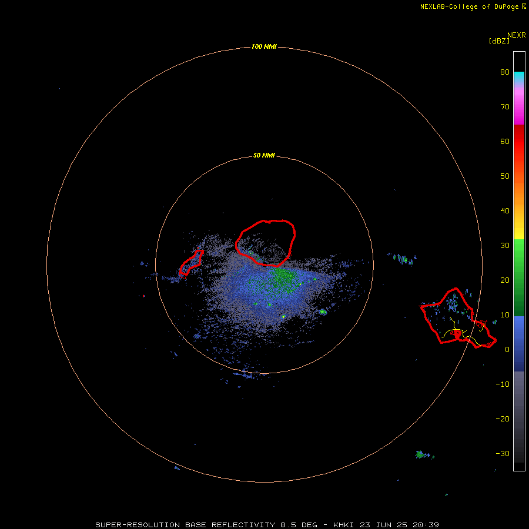Click the -20 dBZ scale value
Image resolution: width=529 pixels, height=529 pixels.
pyautogui.click(x=503, y=418)
